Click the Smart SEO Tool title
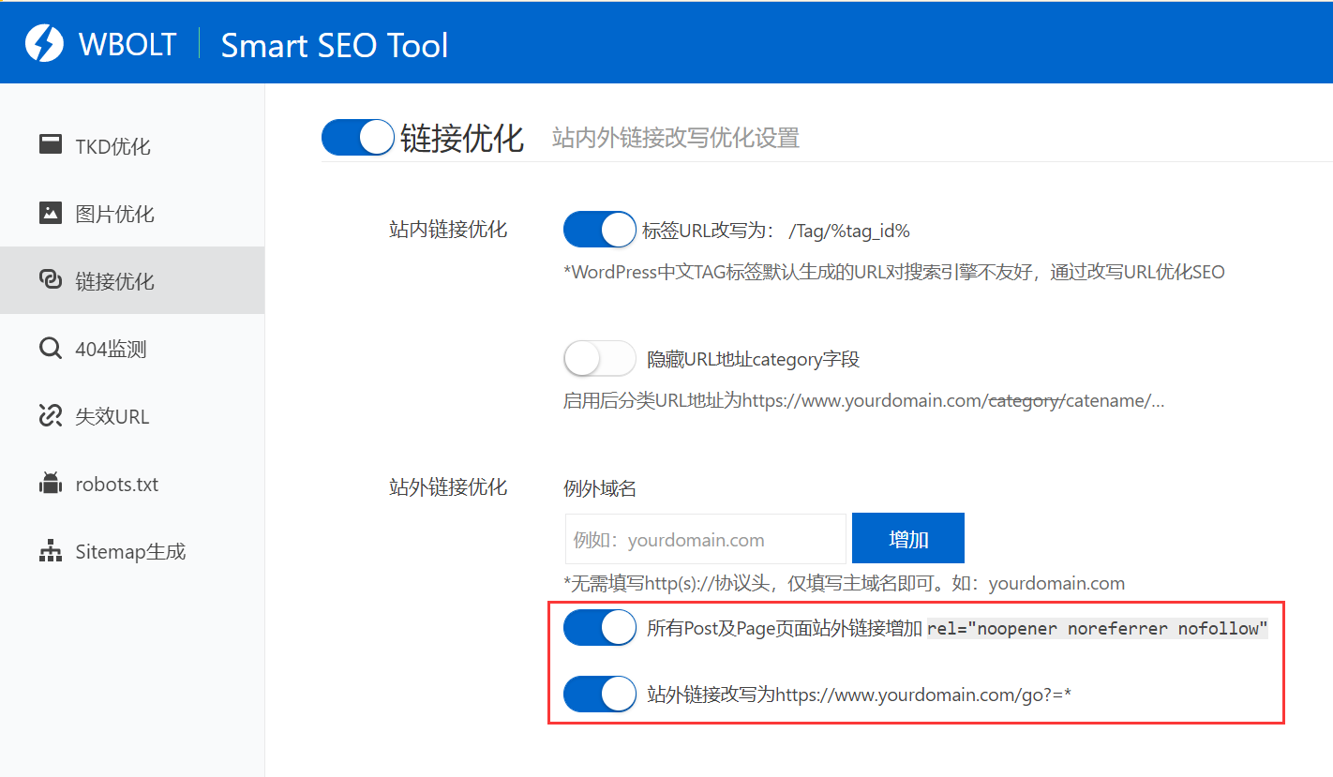The height and width of the screenshot is (777, 1333). pyautogui.click(x=335, y=45)
